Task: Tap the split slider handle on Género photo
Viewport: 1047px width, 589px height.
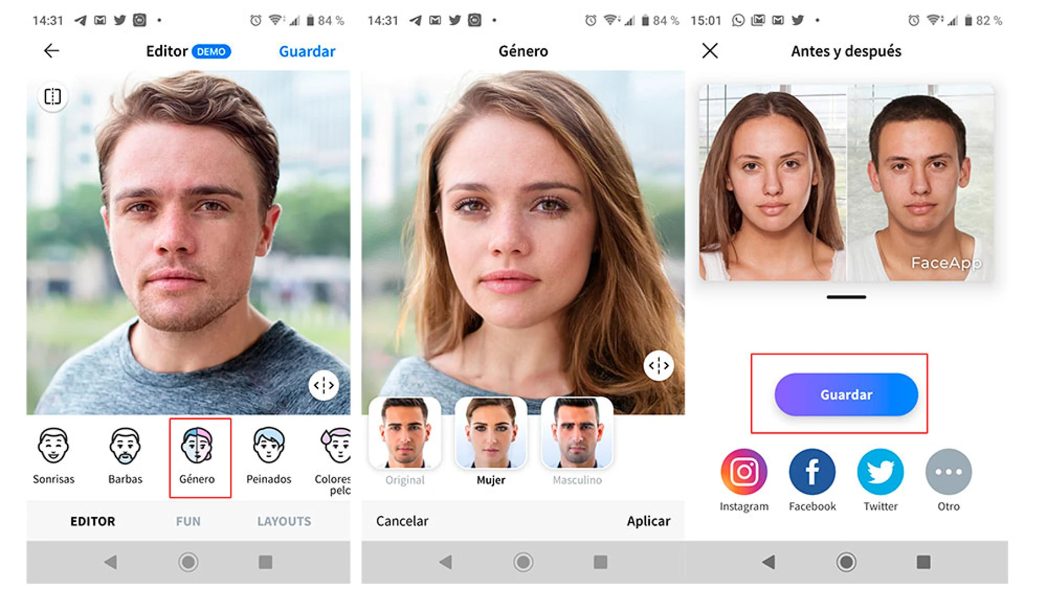Action: [x=659, y=365]
